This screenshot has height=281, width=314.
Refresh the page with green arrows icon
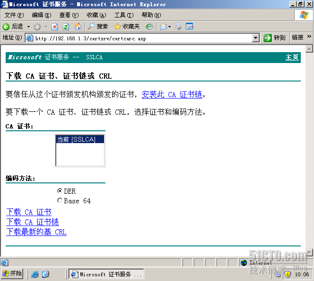66,27
